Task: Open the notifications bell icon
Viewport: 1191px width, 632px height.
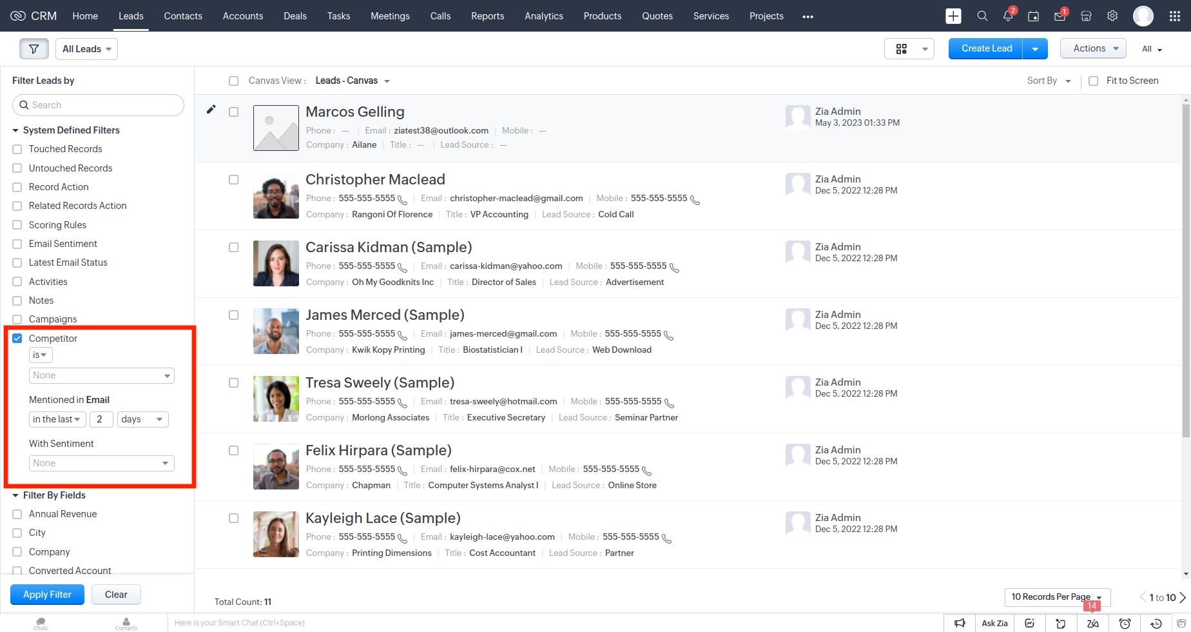Action: [x=1007, y=16]
